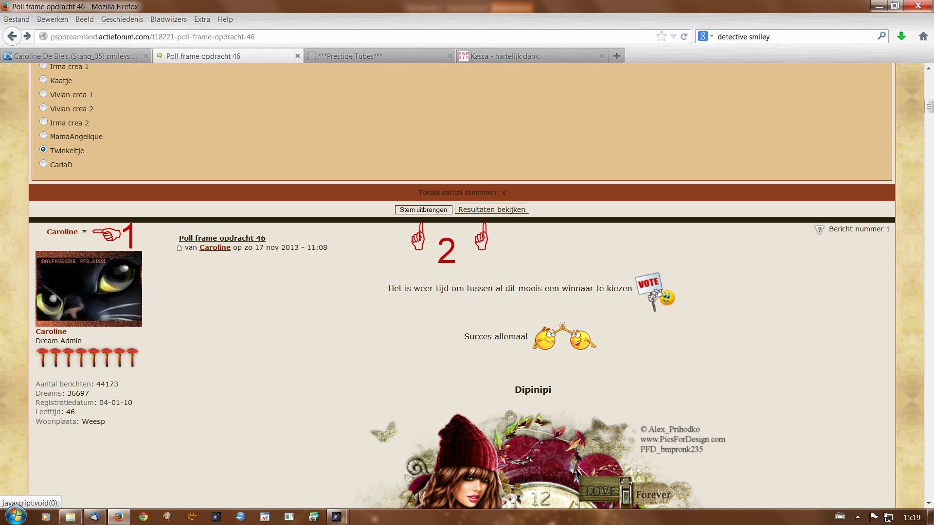This screenshot has height=525, width=934.
Task: Select the Twinkeltje radio button
Action: point(43,150)
